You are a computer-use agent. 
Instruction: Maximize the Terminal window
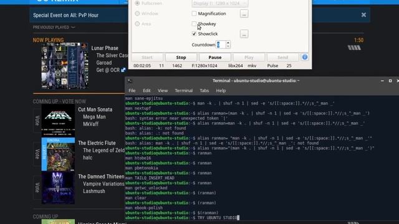tap(390, 81)
